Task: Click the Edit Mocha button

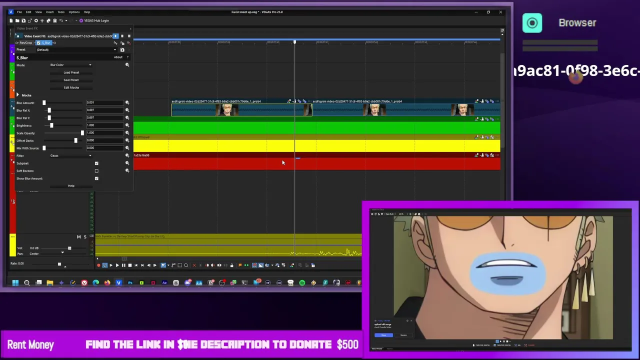Action: point(71,87)
